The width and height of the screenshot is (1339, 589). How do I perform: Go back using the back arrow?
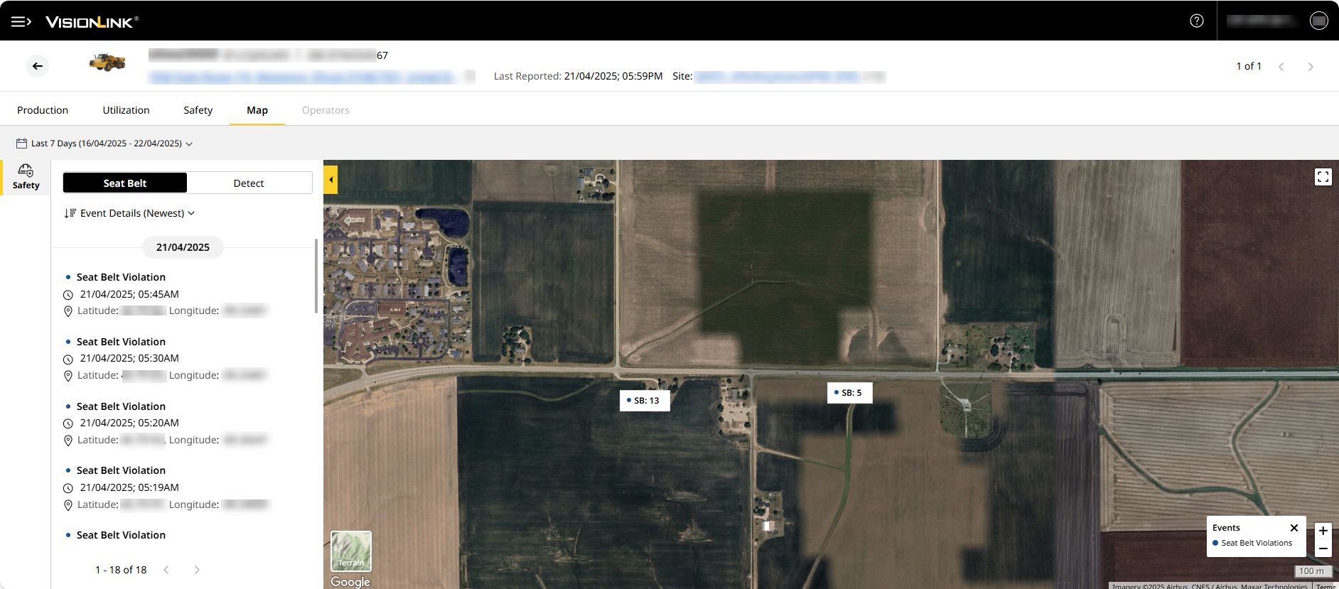38,66
